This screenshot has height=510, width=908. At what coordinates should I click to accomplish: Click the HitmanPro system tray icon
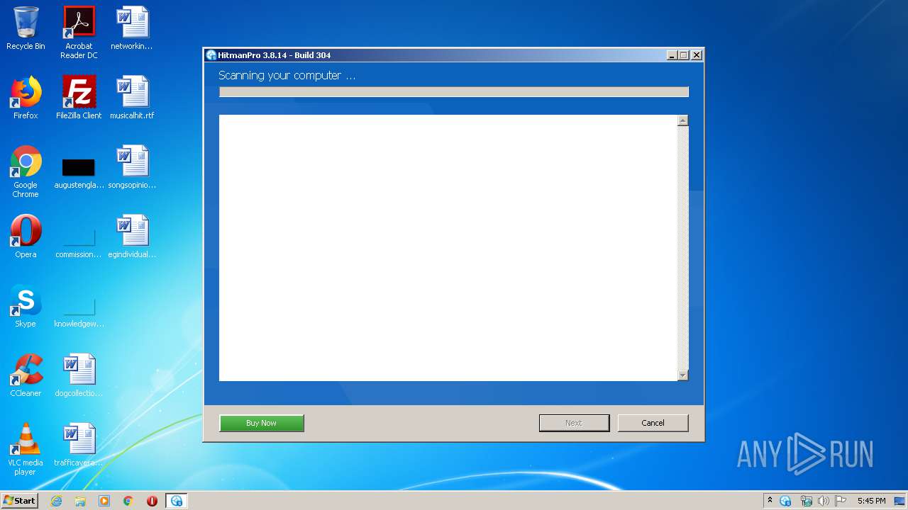785,501
